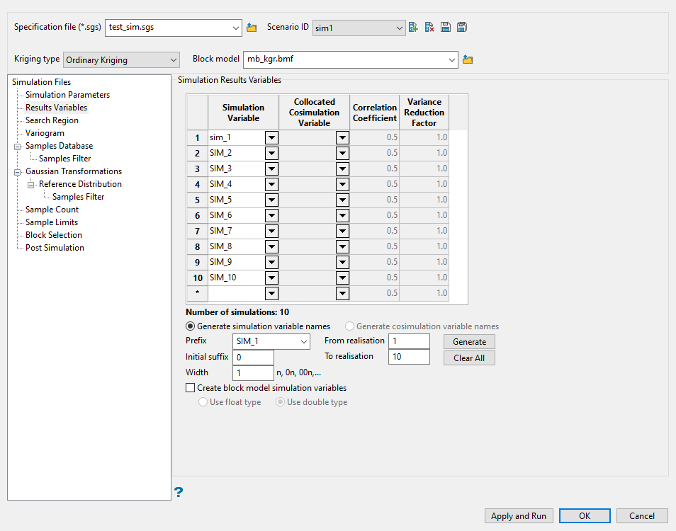
Task: Save the specification as a copy
Action: click(462, 27)
